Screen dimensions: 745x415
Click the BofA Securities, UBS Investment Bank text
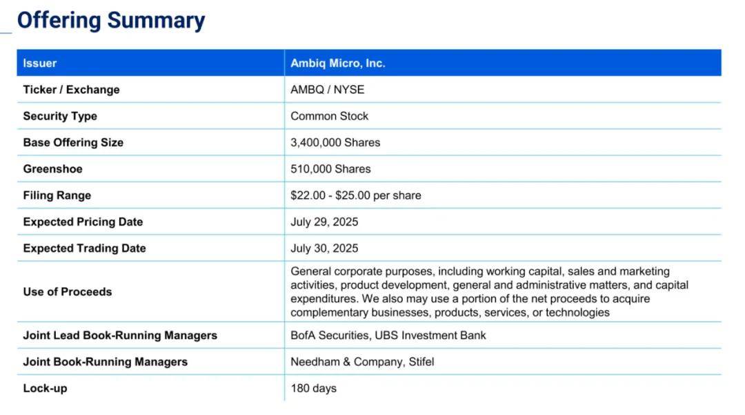(388, 335)
